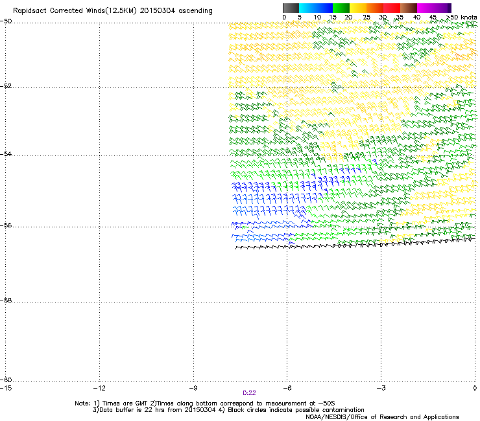Click the -9 longitude axis label
The image size is (480, 421).
click(193, 388)
